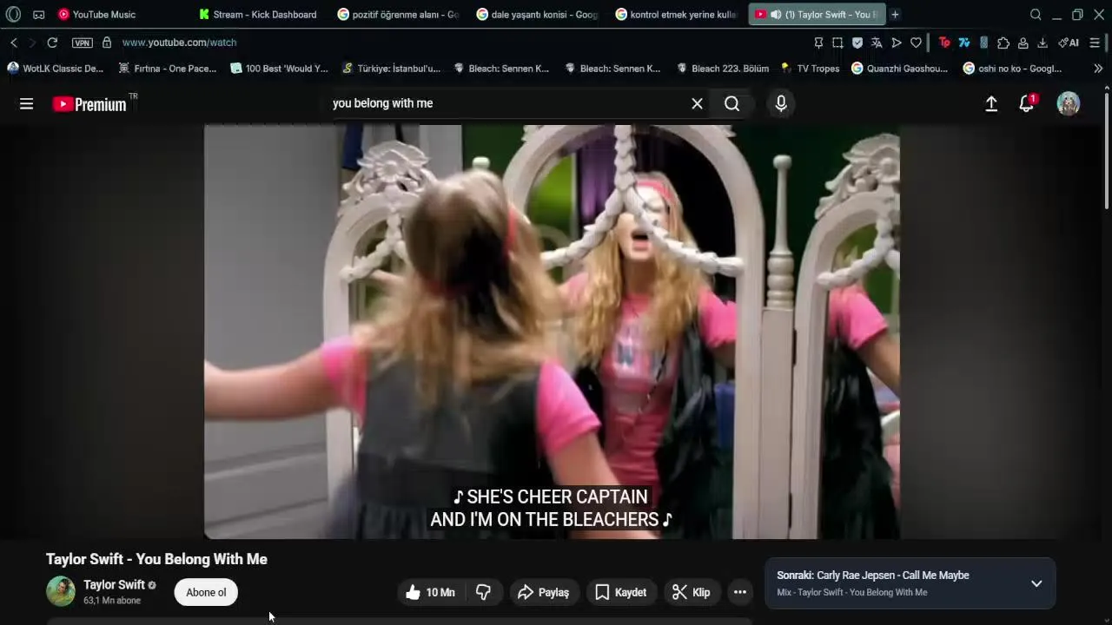Click the padlock site info icon
Viewport: 1112px width, 625px height.
107,43
